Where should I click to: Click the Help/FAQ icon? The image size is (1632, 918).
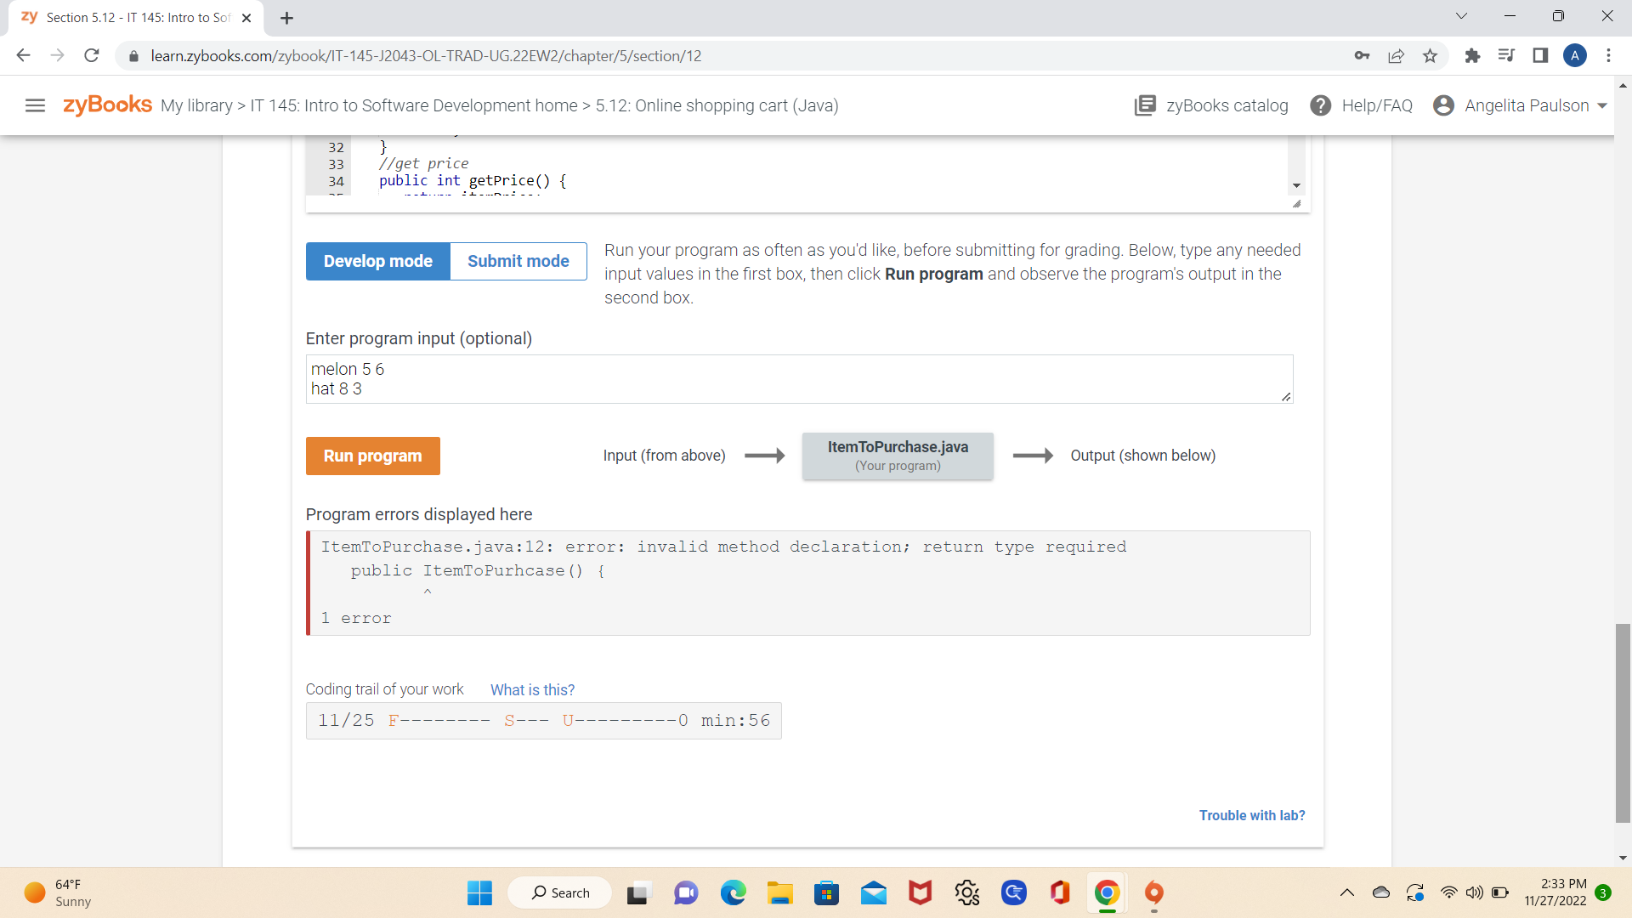(x=1322, y=105)
